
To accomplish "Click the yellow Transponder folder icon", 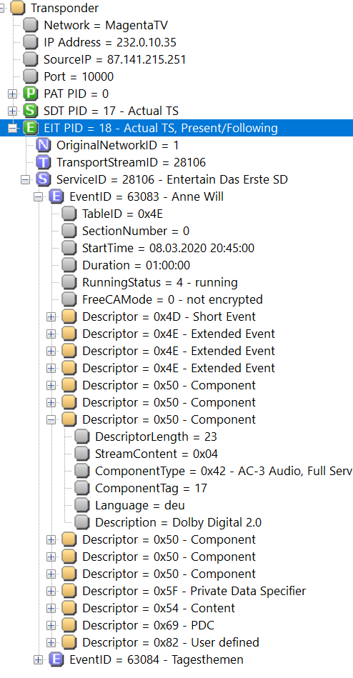I will click(18, 8).
